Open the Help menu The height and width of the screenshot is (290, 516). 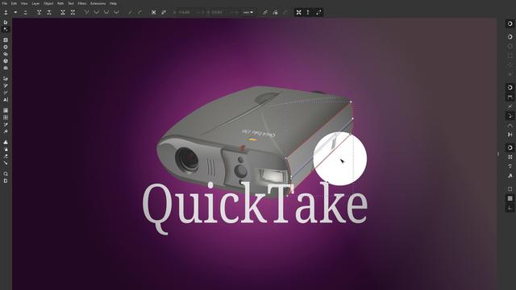(113, 3)
